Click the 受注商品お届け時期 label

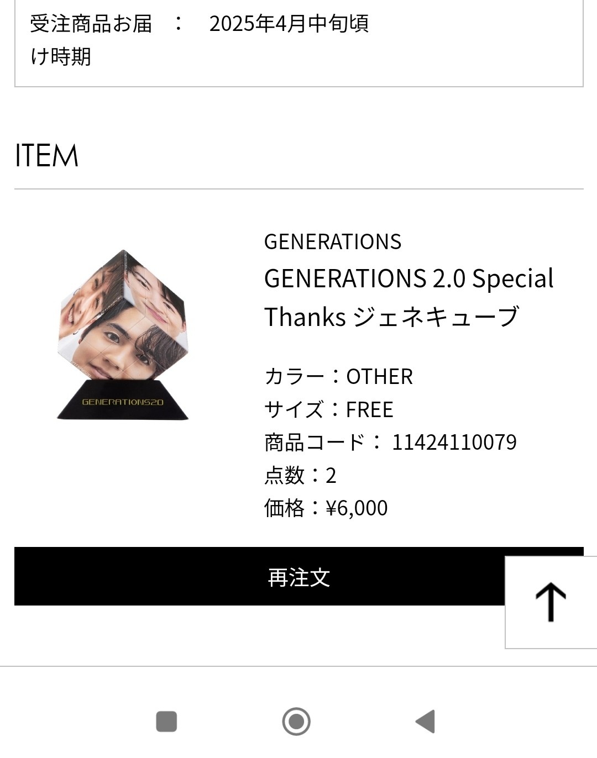pyautogui.click(x=91, y=40)
